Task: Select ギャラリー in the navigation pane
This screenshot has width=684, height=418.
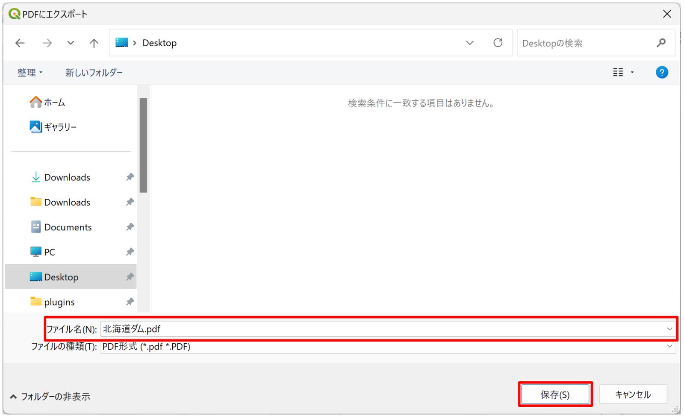Action: 53,127
